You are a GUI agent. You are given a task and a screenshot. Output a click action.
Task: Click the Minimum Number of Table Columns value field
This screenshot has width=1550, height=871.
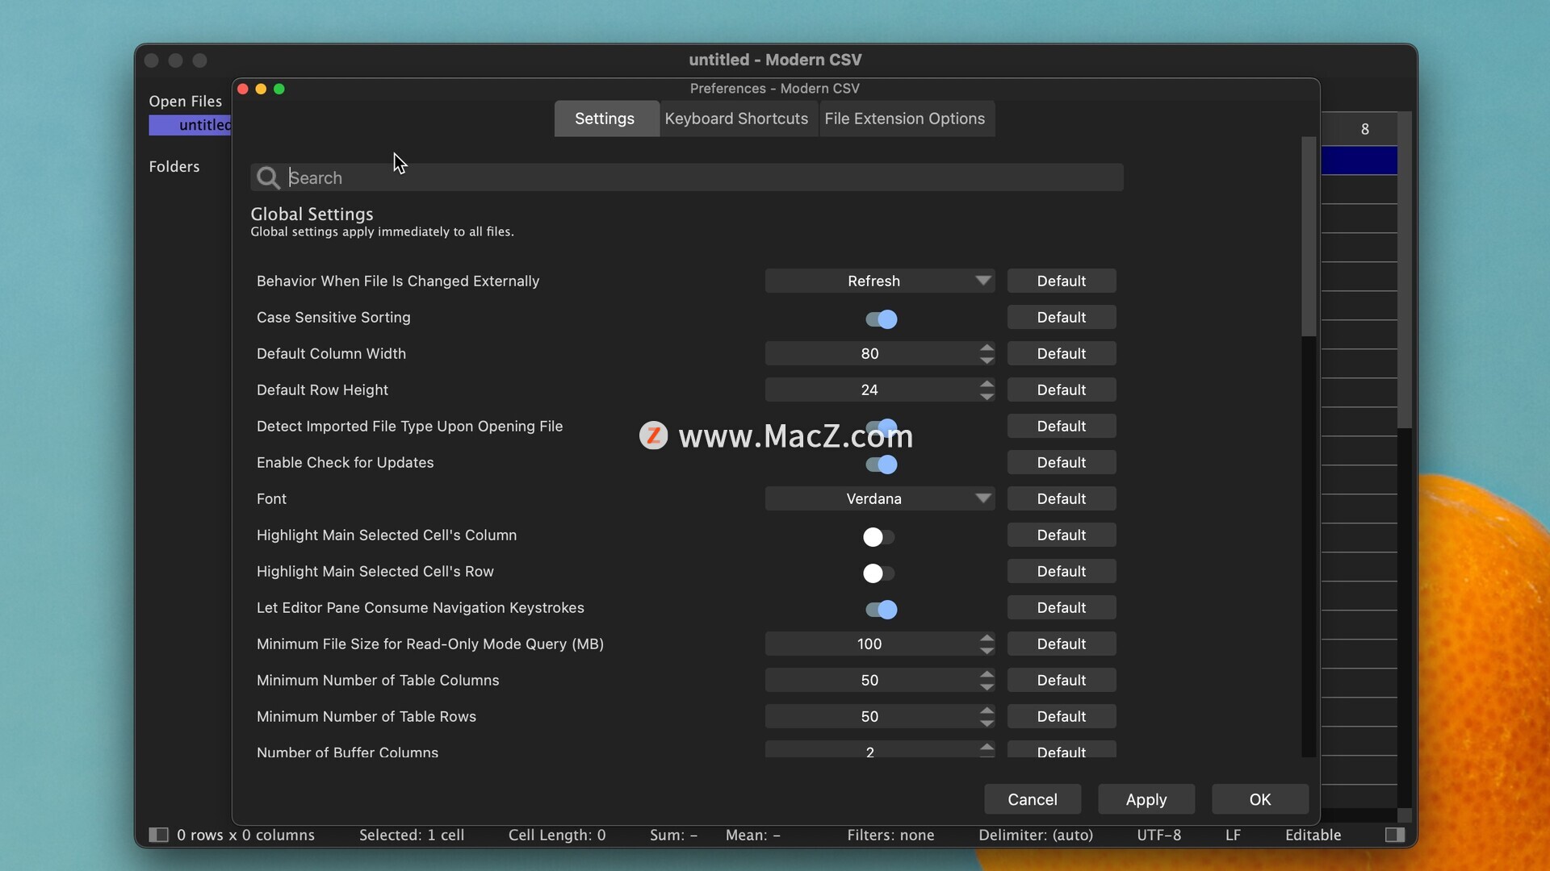870,680
